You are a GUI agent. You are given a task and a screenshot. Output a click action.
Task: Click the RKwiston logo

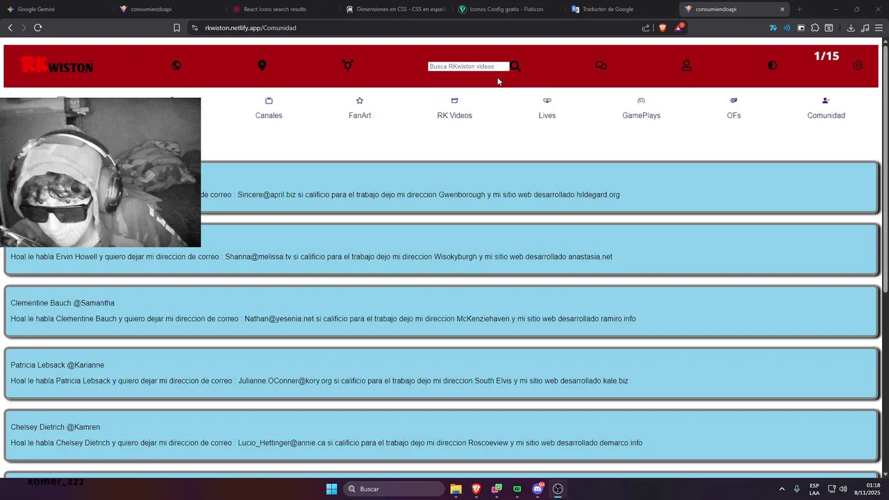click(x=57, y=65)
